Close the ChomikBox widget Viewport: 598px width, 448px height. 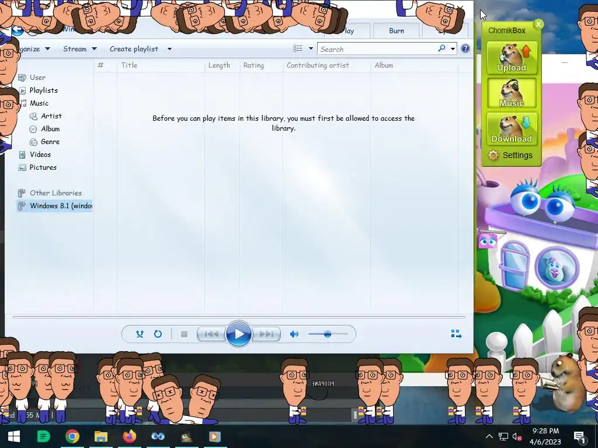click(x=538, y=24)
